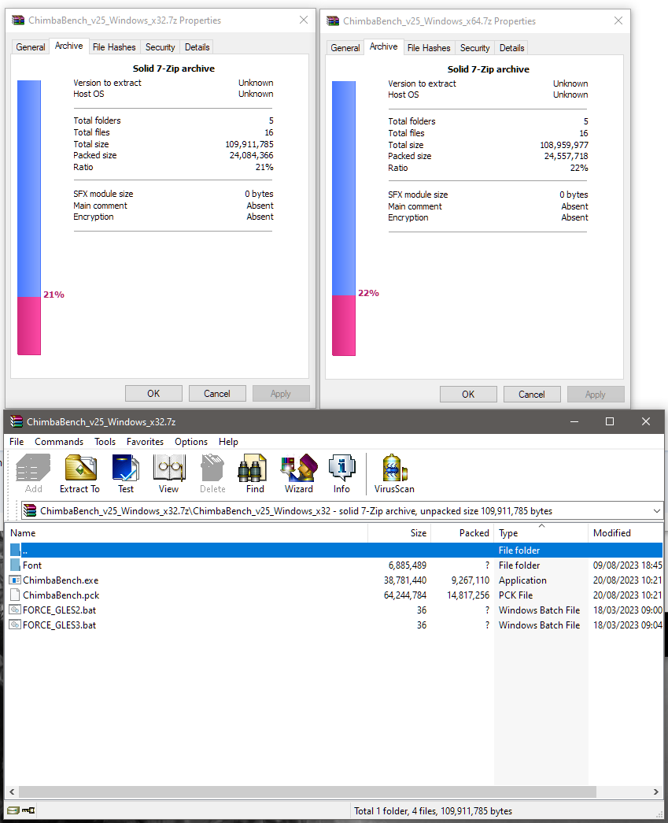The width and height of the screenshot is (668, 823).
Task: Sort file list by Type column
Action: pos(541,532)
